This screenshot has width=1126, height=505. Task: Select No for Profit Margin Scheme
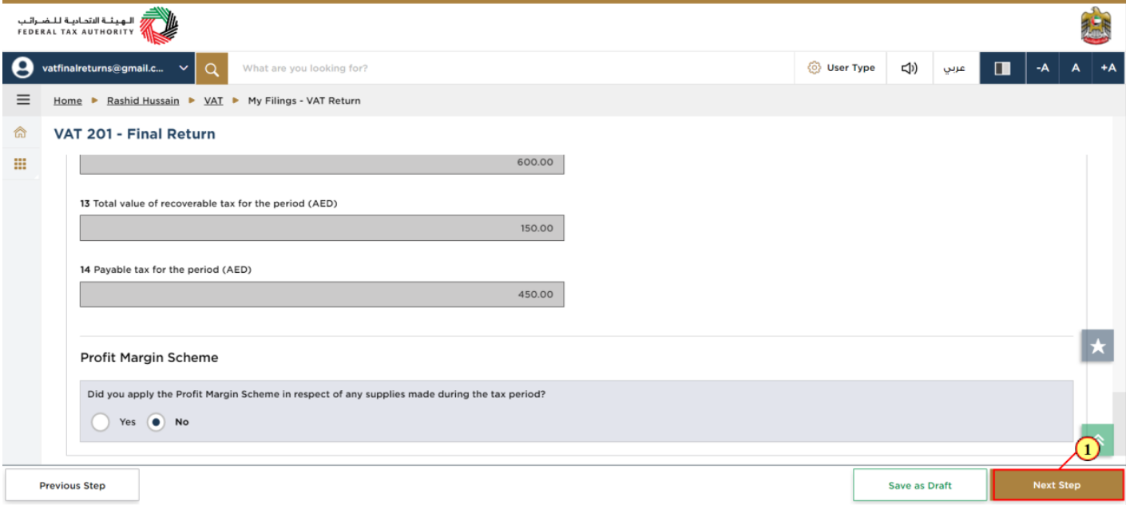pos(156,422)
